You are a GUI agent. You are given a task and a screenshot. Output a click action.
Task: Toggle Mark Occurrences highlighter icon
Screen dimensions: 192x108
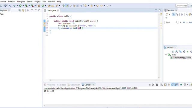[x=67, y=6]
